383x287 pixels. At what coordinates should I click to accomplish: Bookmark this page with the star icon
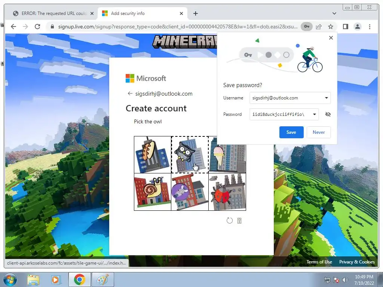[x=331, y=27]
